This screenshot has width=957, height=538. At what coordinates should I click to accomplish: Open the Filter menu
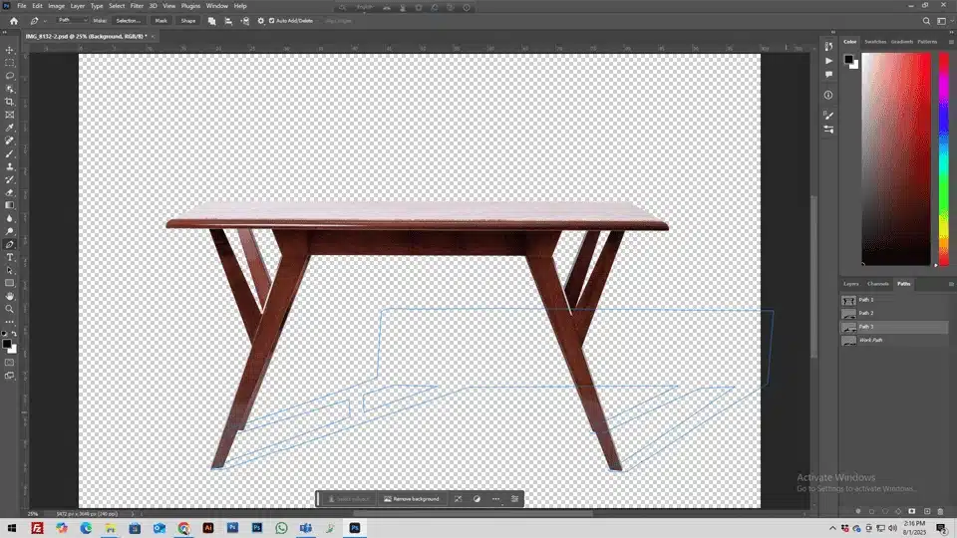click(x=137, y=6)
